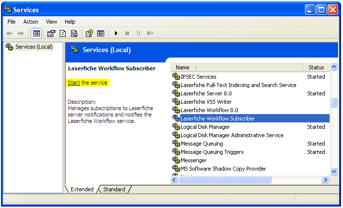Sort by the Name column header
The image size is (343, 208).
point(237,67)
